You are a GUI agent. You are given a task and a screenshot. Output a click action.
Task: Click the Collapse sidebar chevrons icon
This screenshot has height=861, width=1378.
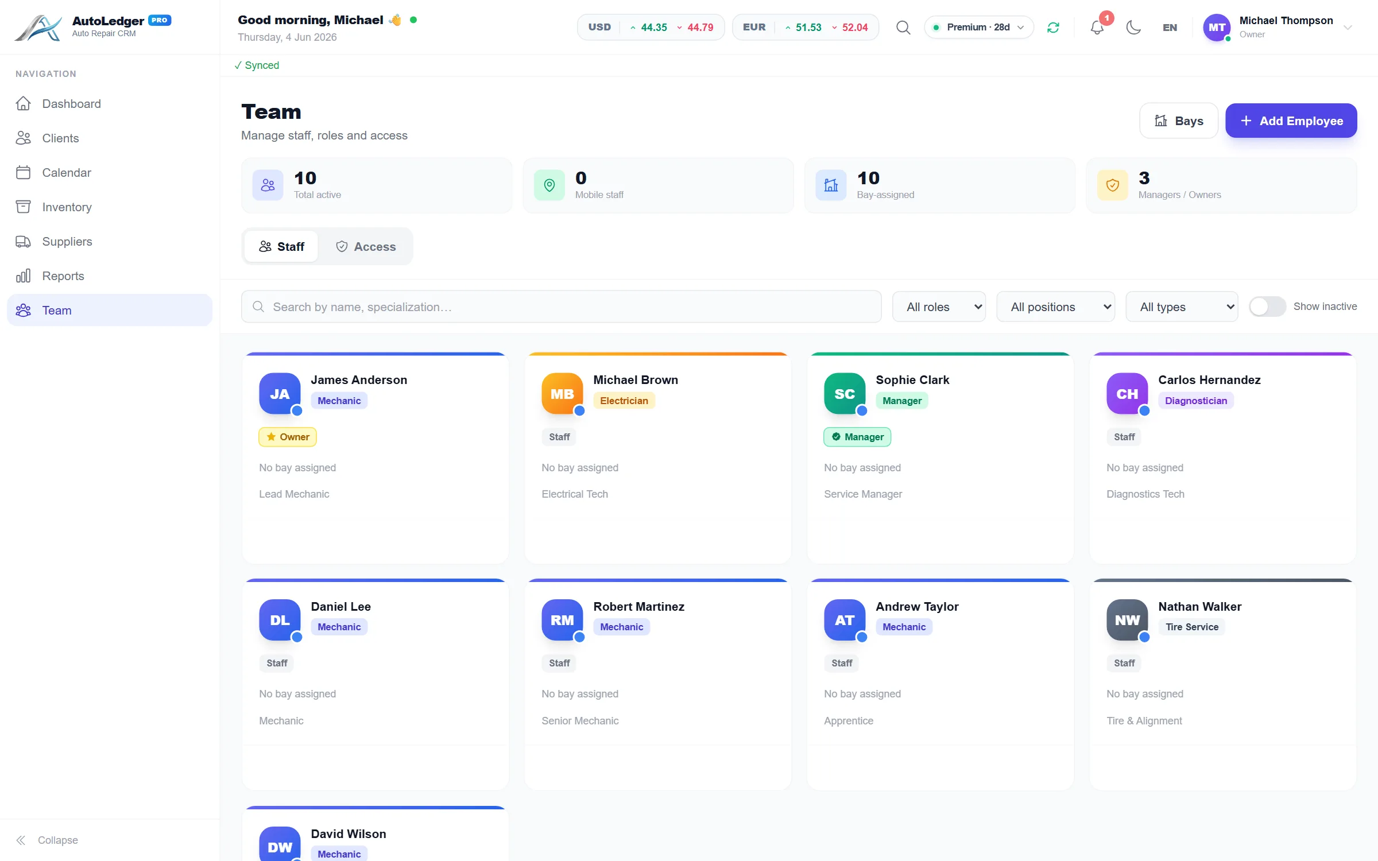point(21,840)
